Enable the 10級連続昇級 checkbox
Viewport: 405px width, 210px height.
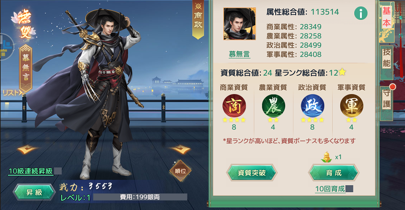(x=58, y=171)
